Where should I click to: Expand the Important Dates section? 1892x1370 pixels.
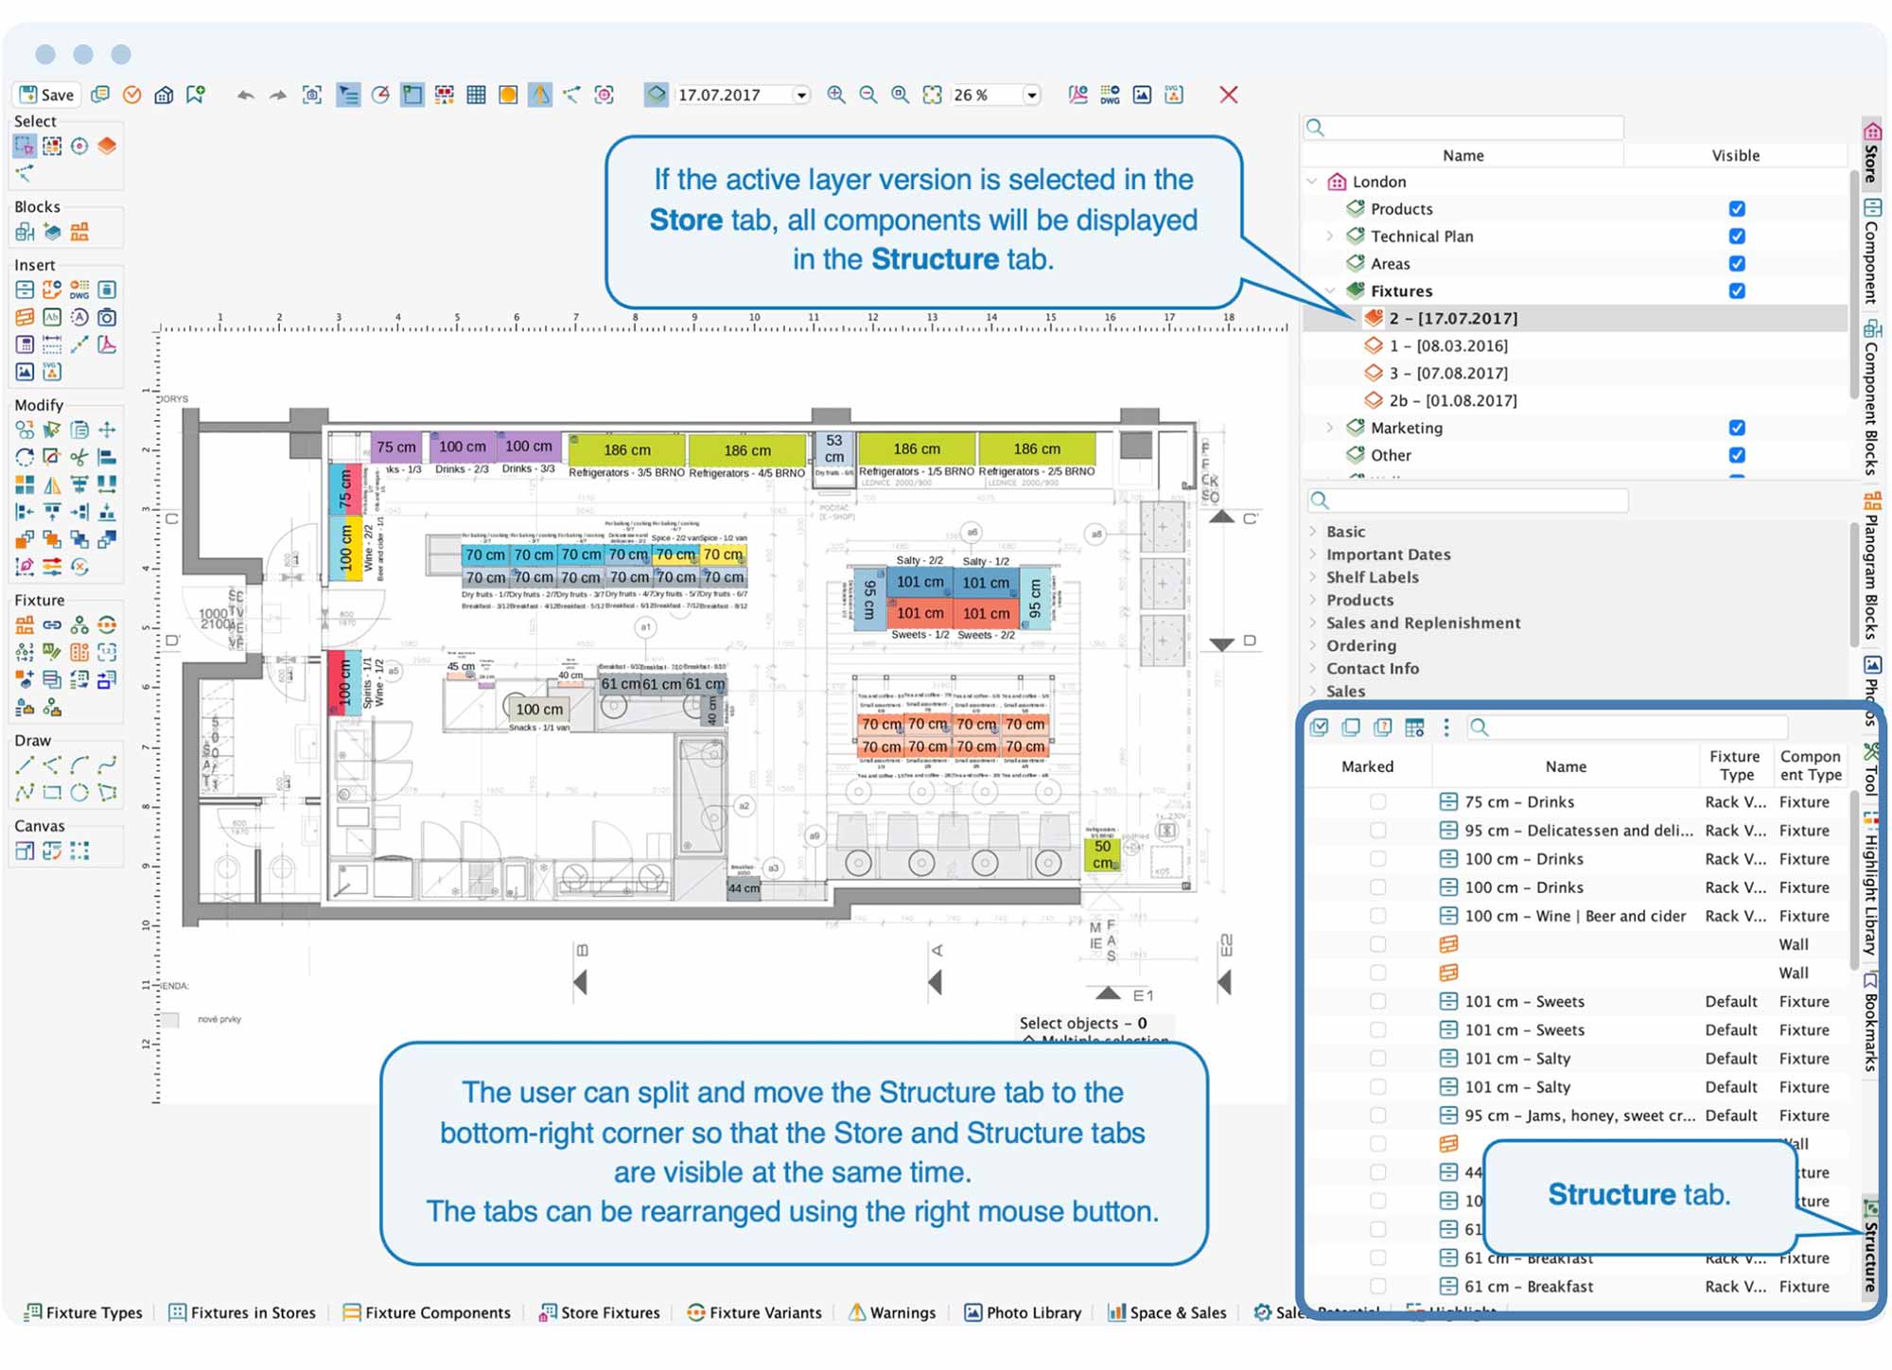(x=1313, y=554)
